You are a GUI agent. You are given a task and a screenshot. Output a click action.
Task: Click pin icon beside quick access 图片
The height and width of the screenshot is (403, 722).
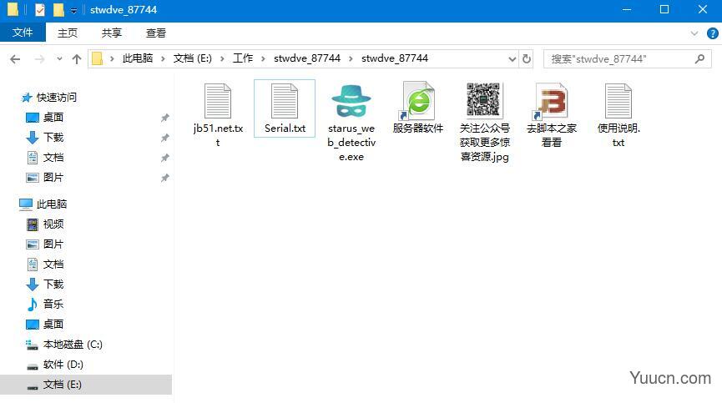[164, 178]
